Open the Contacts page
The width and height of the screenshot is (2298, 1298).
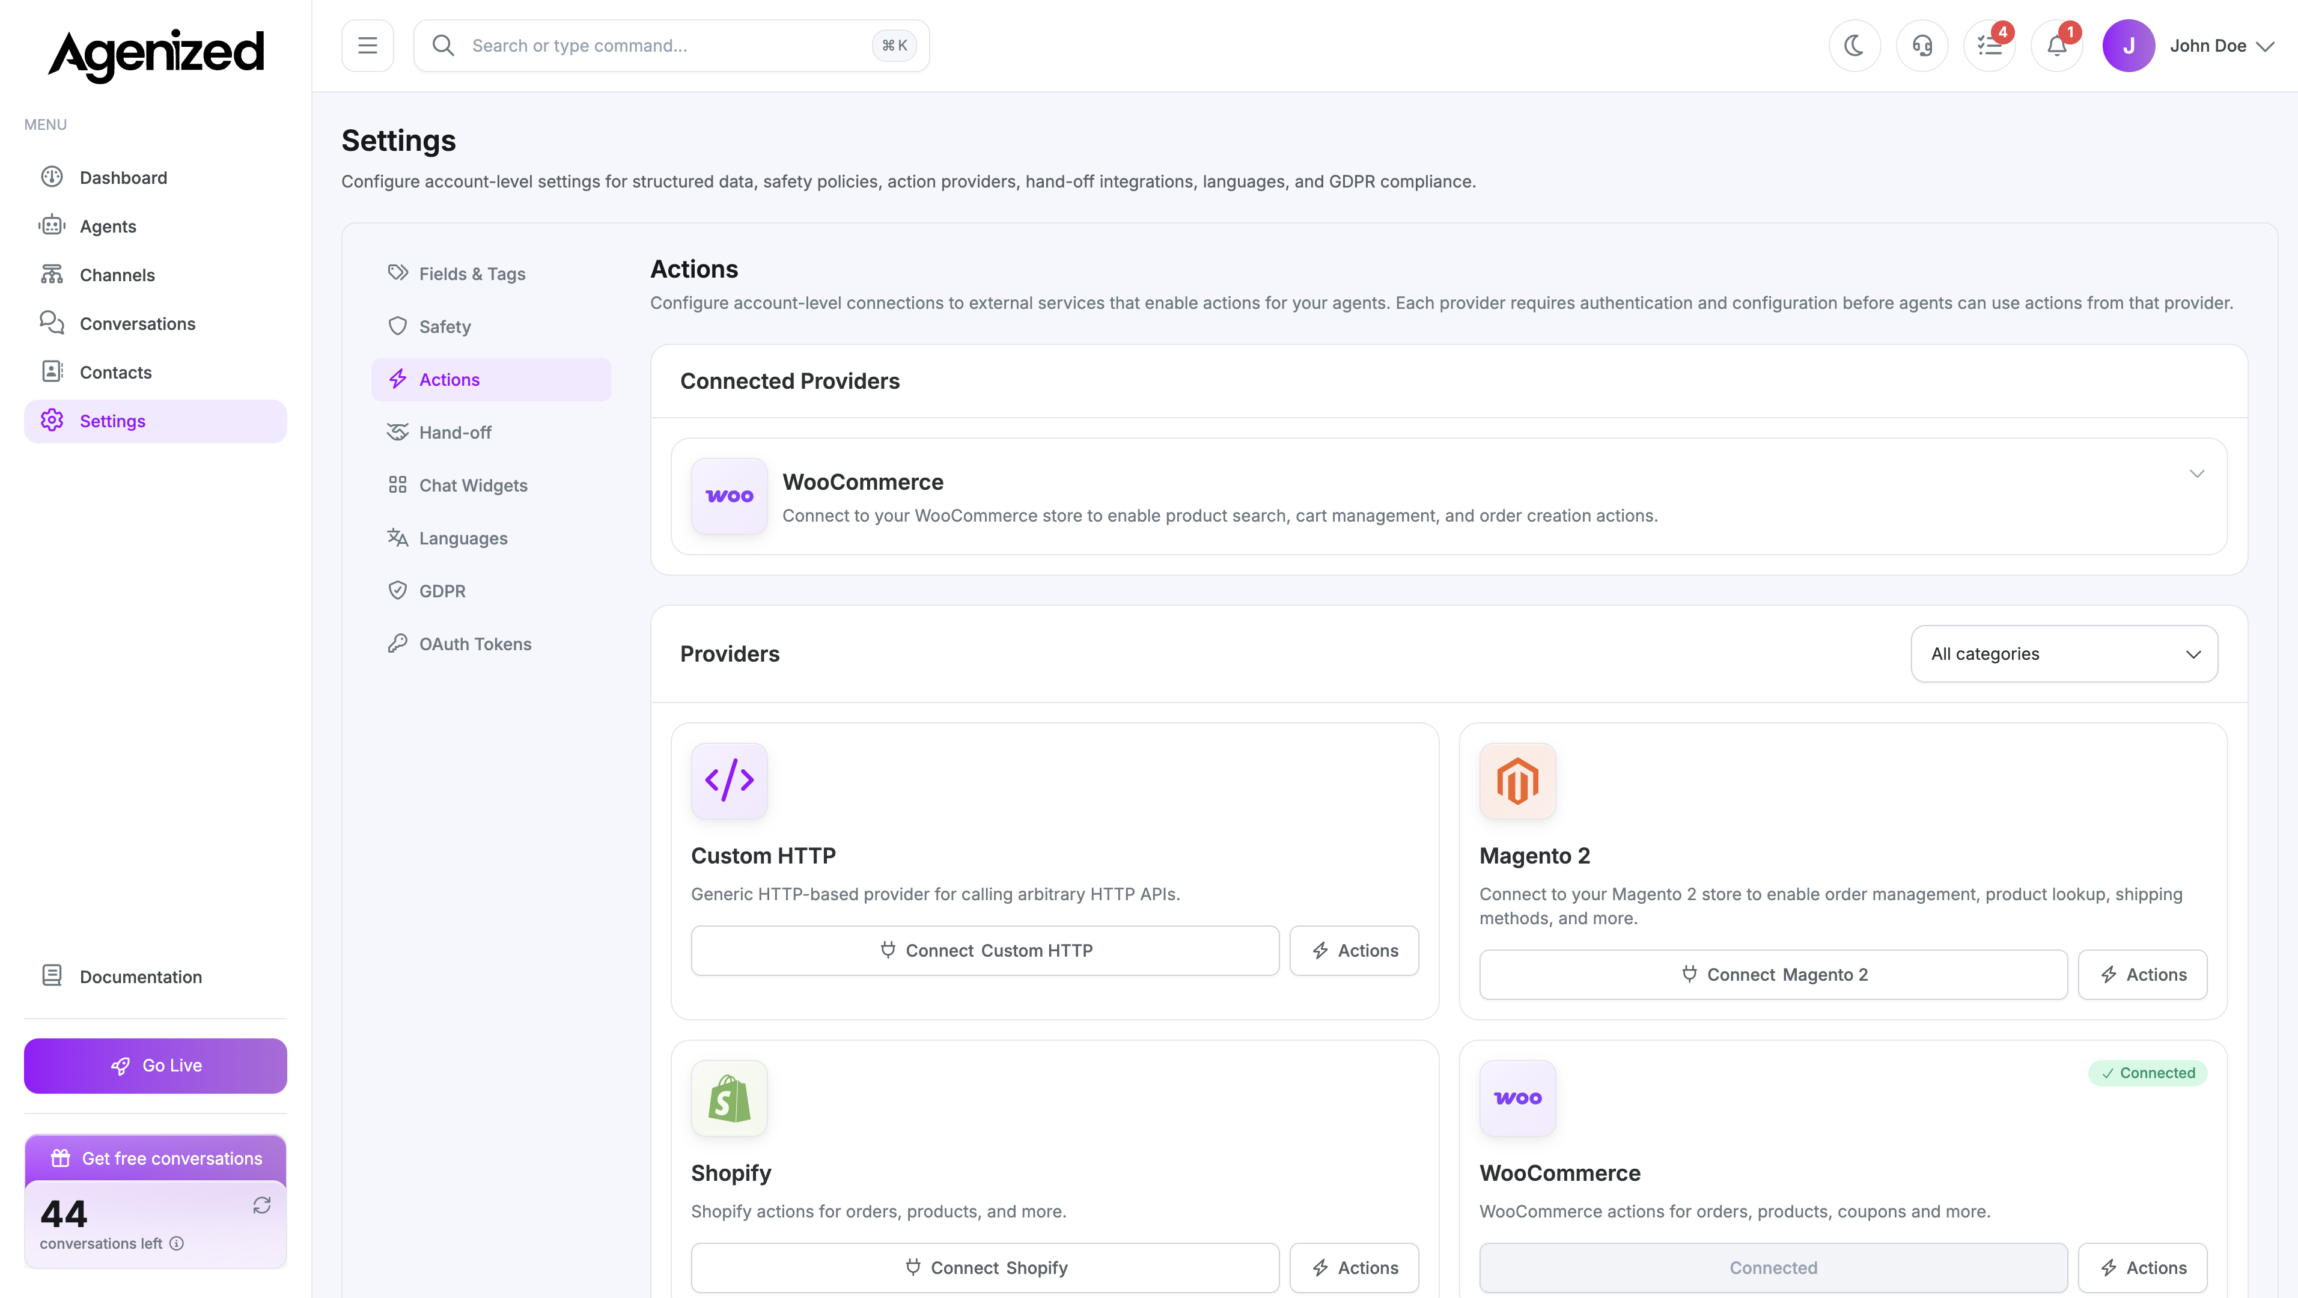(x=115, y=372)
